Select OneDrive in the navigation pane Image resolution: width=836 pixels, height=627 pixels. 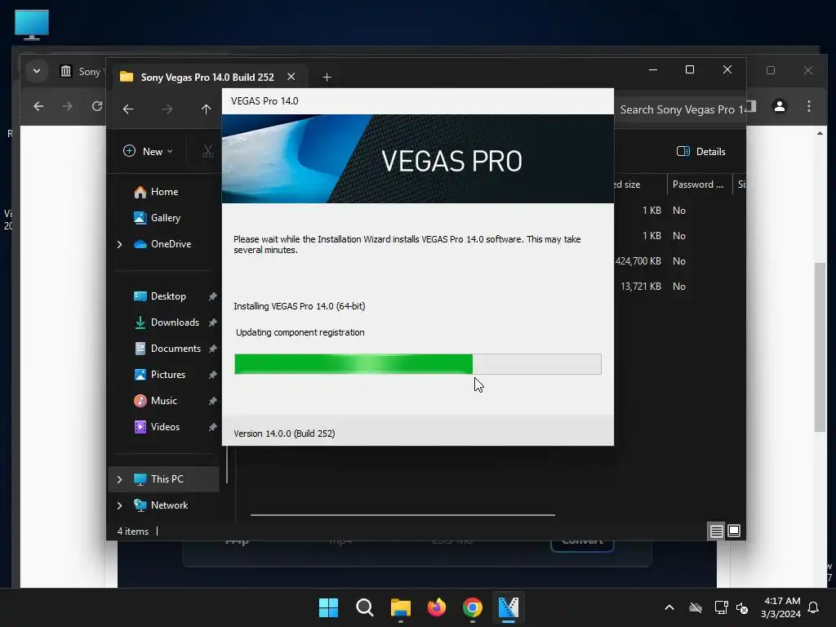(x=171, y=244)
